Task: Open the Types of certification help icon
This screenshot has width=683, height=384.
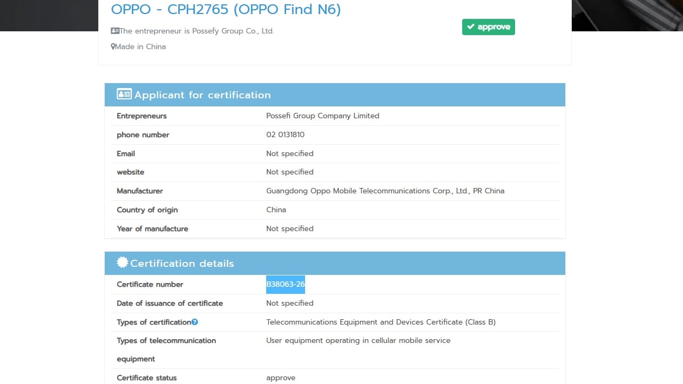Action: coord(195,322)
